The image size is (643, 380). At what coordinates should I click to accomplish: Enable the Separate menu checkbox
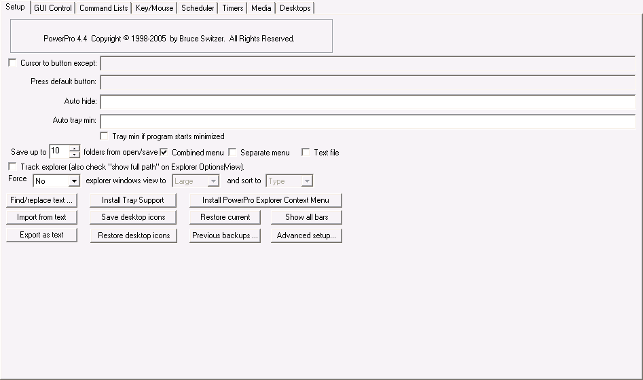[x=232, y=153]
